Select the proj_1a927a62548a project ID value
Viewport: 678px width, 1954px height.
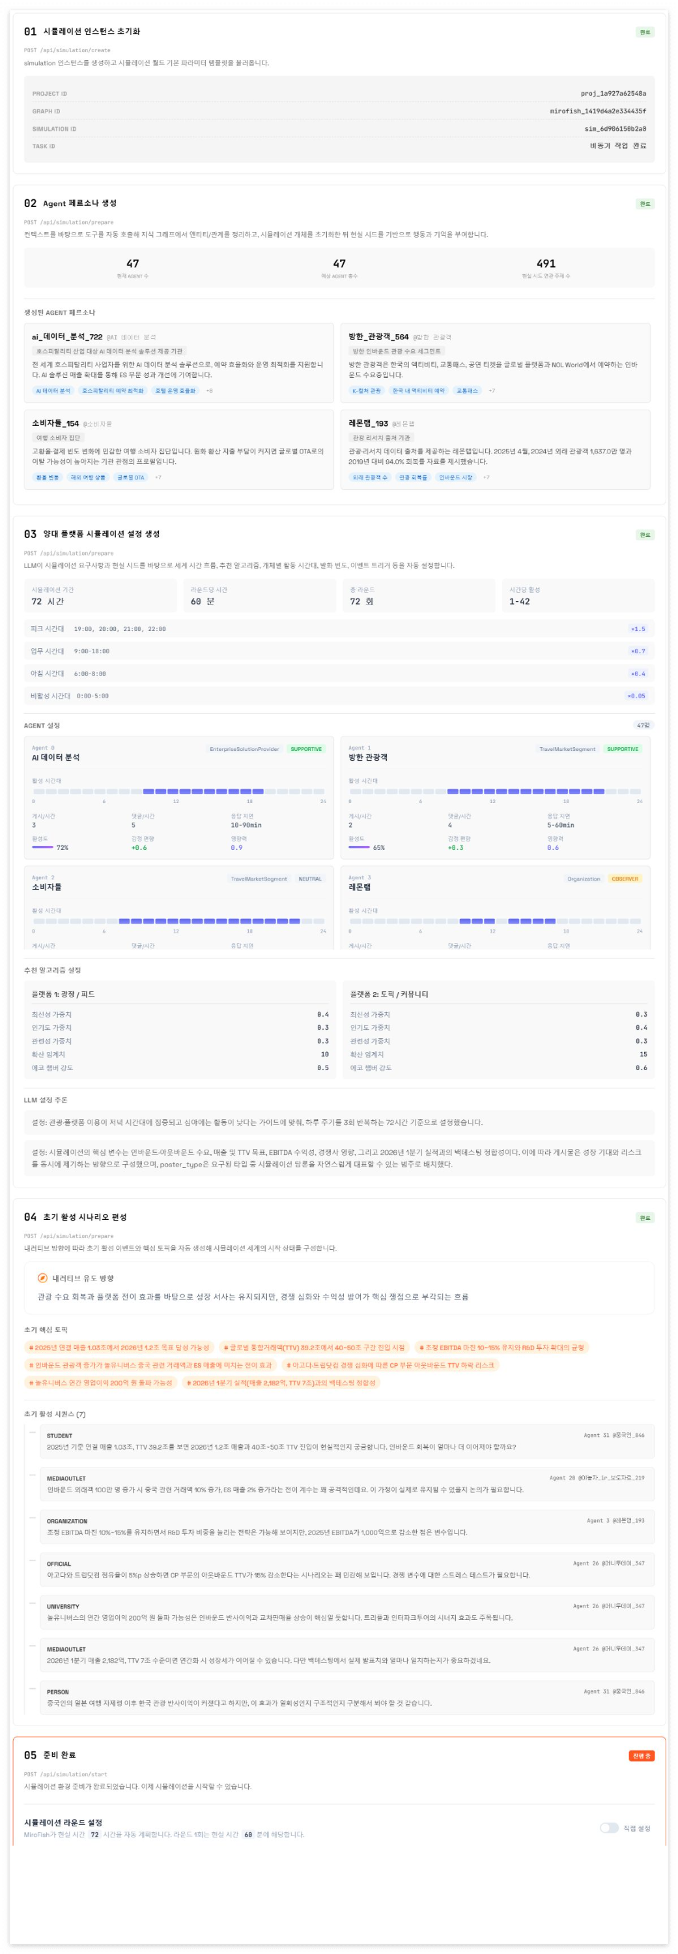click(x=613, y=93)
